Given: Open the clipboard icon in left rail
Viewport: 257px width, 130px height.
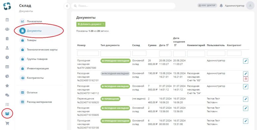Looking at the screenshot, I should (7, 38).
